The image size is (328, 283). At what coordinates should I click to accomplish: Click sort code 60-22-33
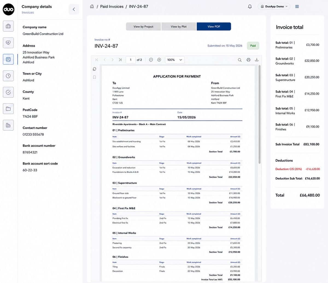[x=30, y=170]
